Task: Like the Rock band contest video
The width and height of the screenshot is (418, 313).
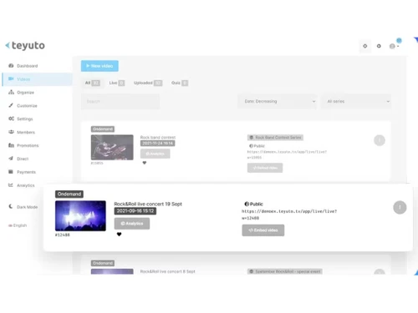Action: [x=145, y=163]
